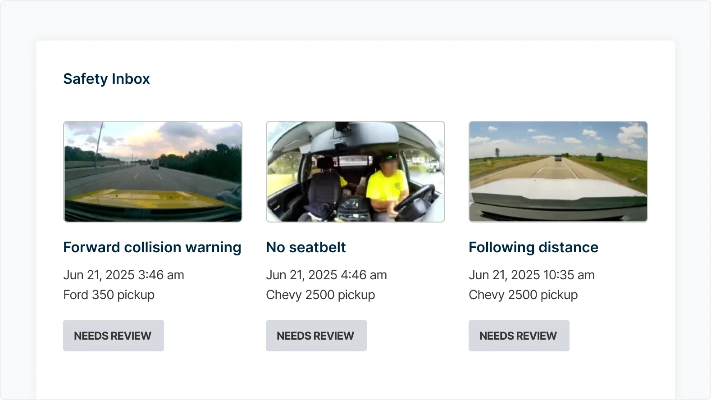Viewport: 711px width, 400px height.
Task: Open the No seatbelt event details
Action: tap(306, 247)
